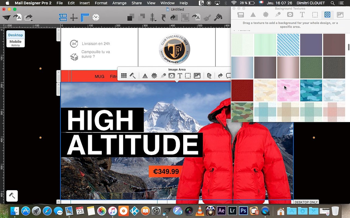Viewport: 350px width, 218px height.
Task: Click the rotate curved arrow icon
Action: click(x=163, y=18)
